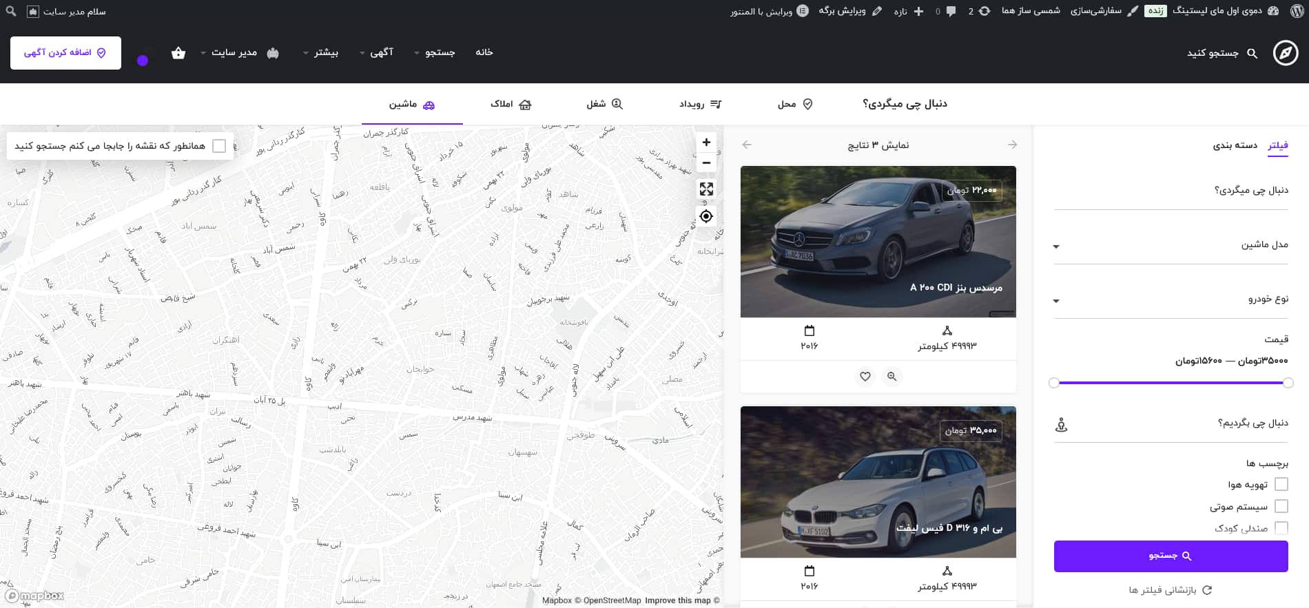Click the purple notification dot
The height and width of the screenshot is (608, 1309).
coord(143,61)
